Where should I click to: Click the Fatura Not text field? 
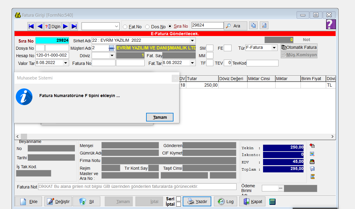(137, 187)
